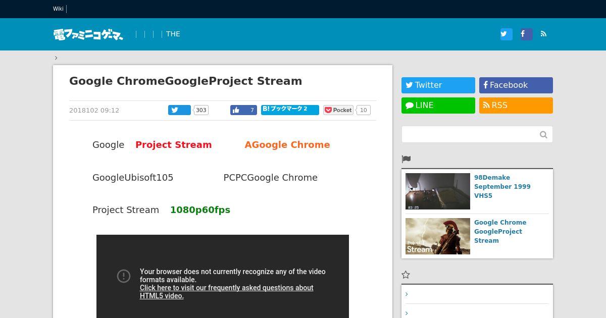Image resolution: width=606 pixels, height=318 pixels.
Task: Click the article date 2018102 09:12
Action: pyautogui.click(x=94, y=111)
